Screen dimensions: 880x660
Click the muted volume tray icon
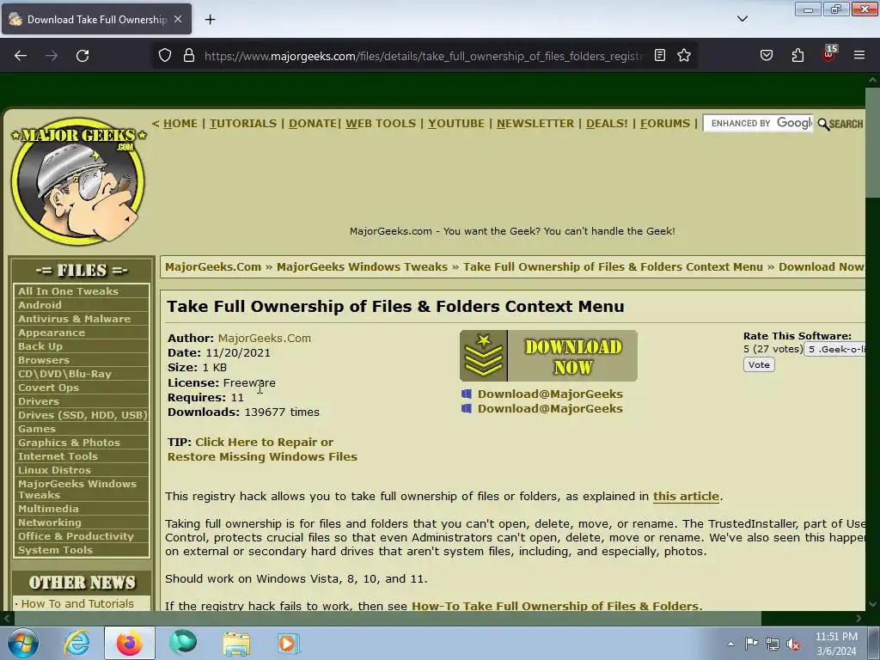[793, 644]
